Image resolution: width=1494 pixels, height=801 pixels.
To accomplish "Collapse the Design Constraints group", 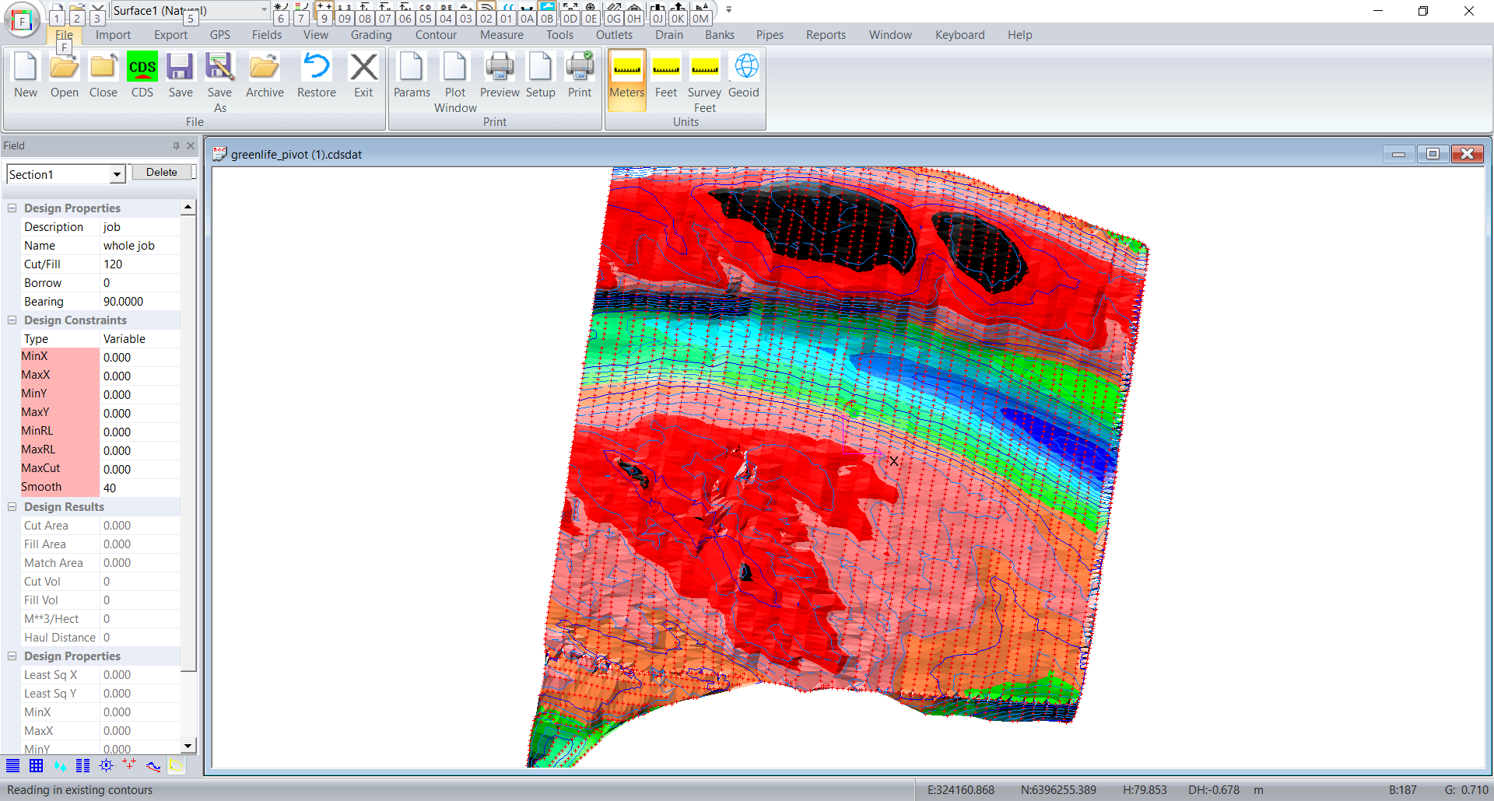I will point(12,320).
